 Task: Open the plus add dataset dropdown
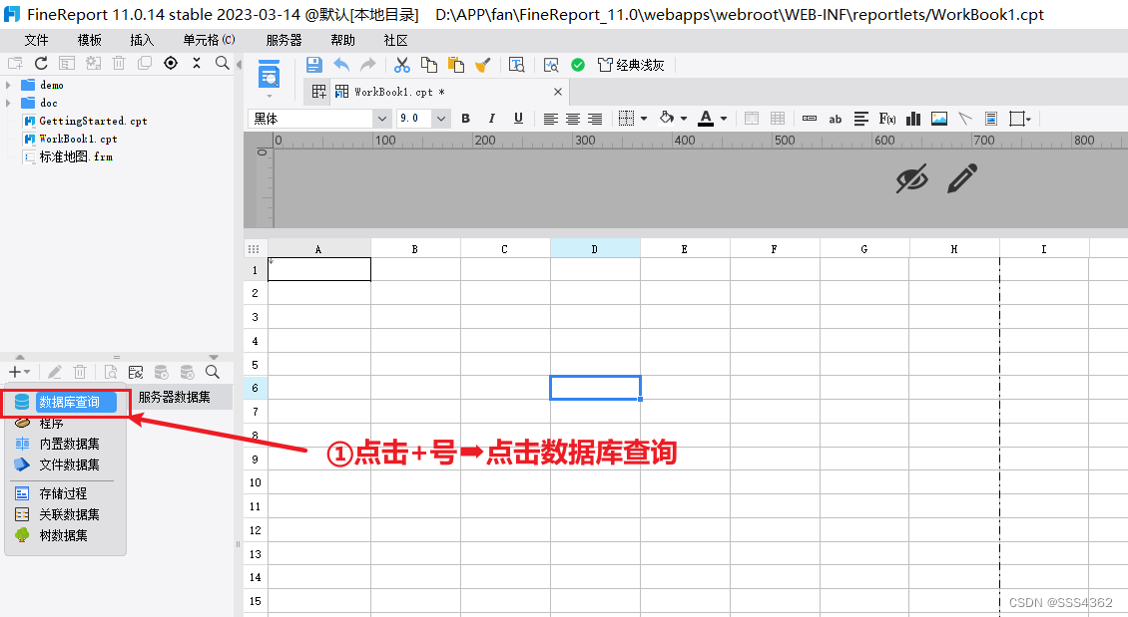(x=19, y=372)
